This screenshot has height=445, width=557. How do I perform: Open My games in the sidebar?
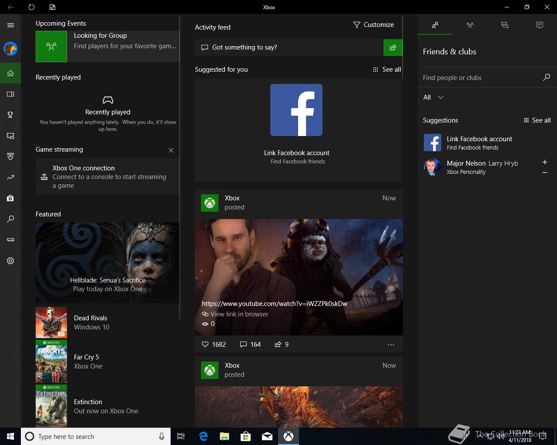[x=10, y=94]
